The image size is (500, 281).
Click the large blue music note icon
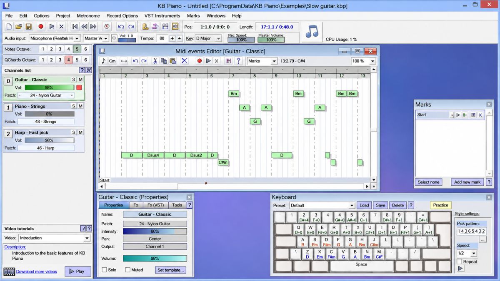click(312, 32)
